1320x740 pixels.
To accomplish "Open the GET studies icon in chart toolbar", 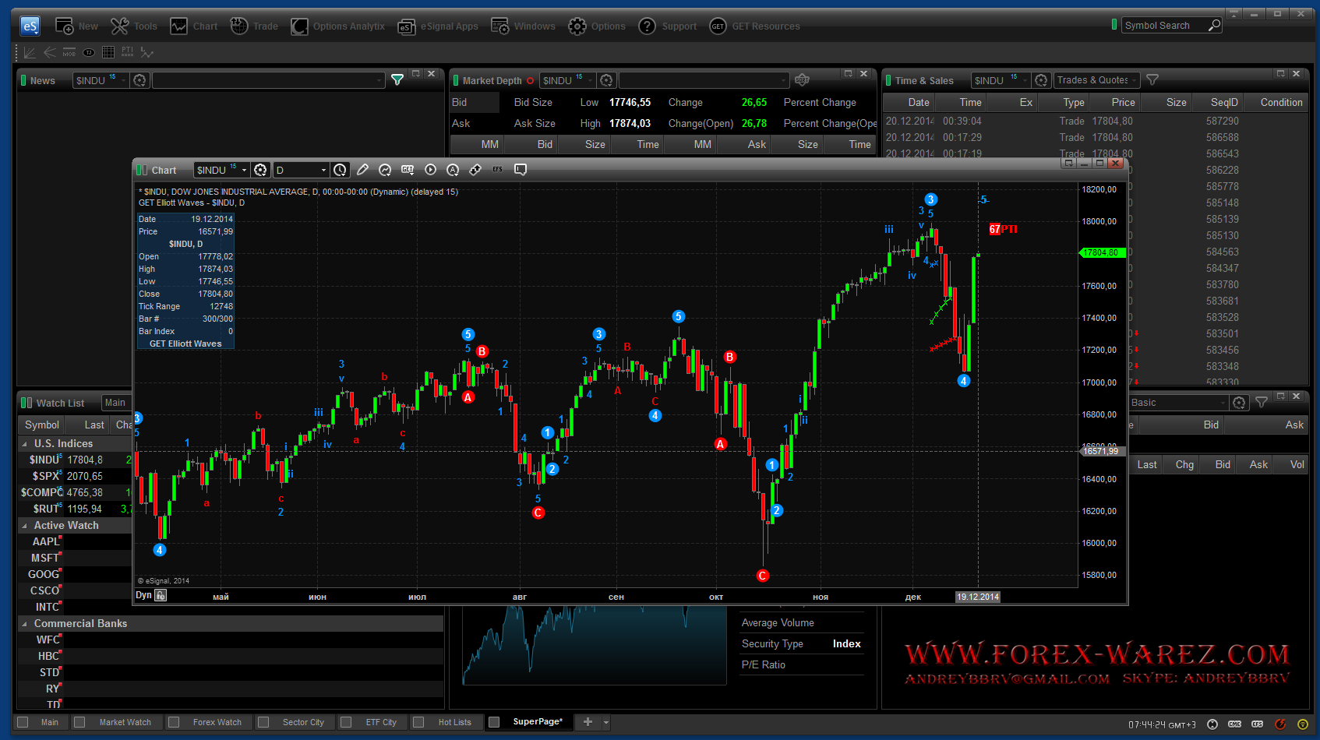I will (408, 170).
